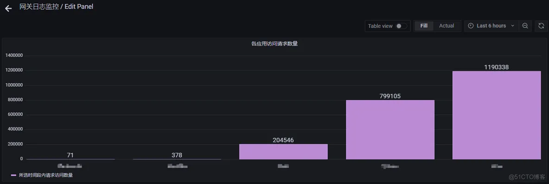Click the purple legend color swatch
Image resolution: width=549 pixels, height=184 pixels.
tap(13, 175)
